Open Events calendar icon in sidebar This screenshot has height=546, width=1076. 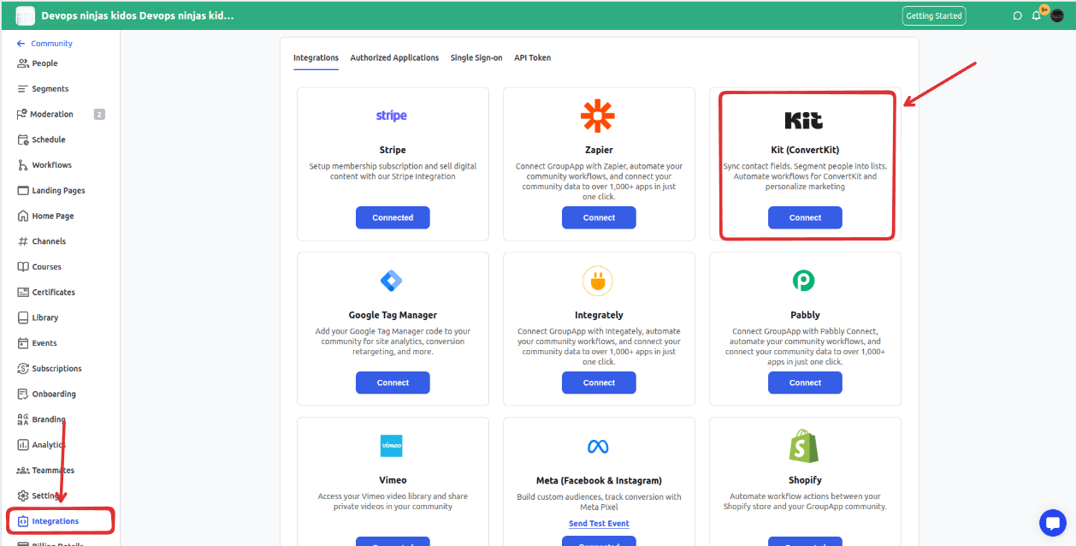click(x=23, y=343)
